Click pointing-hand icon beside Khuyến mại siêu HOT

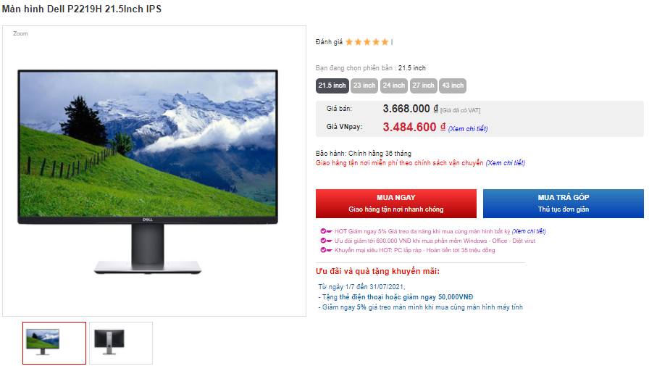[x=326, y=250]
